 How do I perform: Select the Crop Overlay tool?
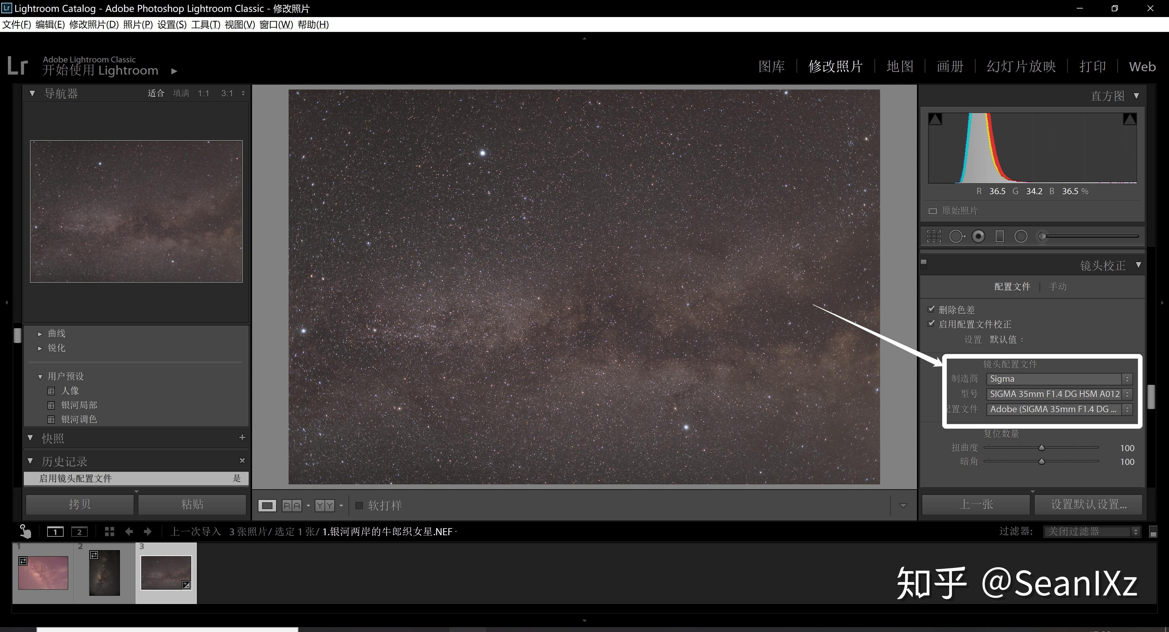coord(933,236)
